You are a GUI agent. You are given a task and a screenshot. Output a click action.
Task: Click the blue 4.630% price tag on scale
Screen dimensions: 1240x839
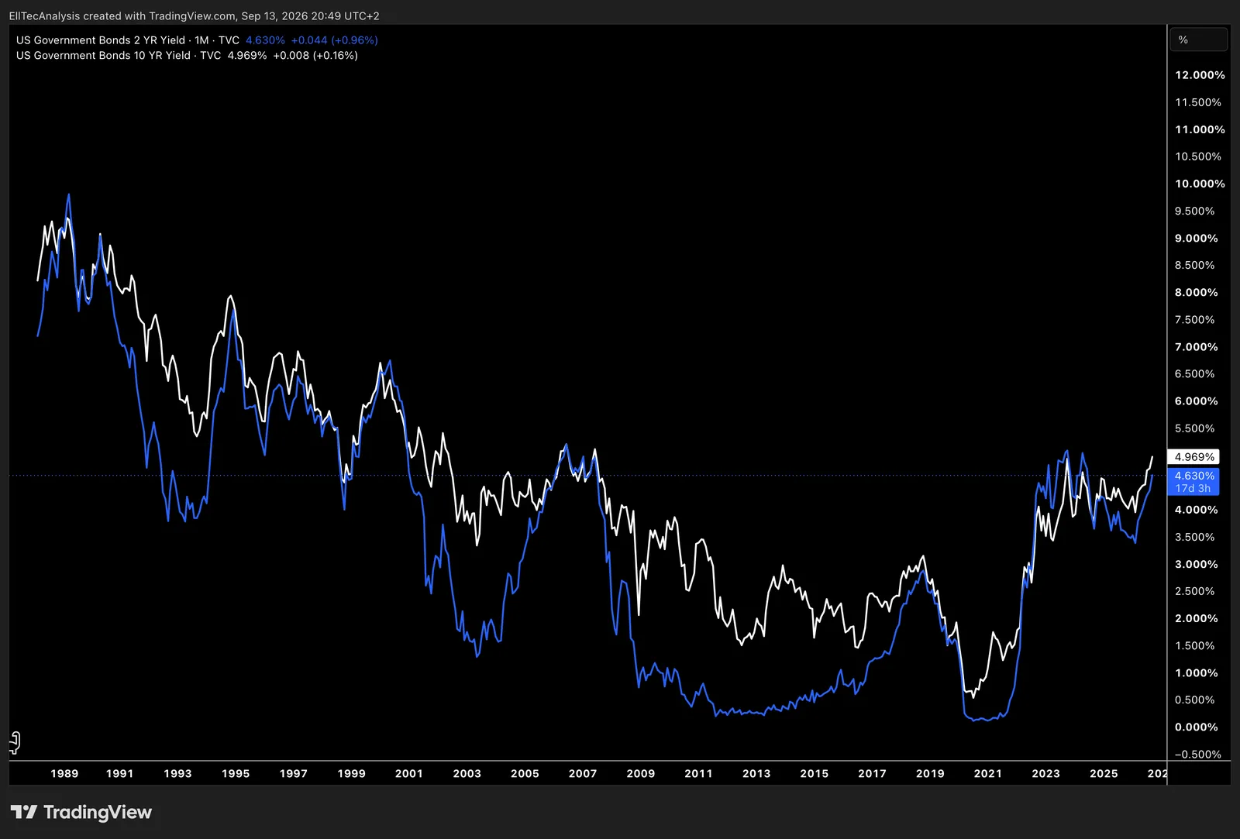tap(1193, 476)
